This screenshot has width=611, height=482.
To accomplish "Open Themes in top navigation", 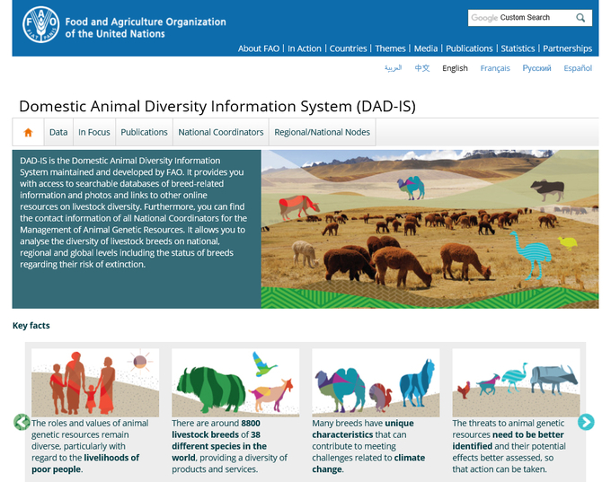I will pos(390,48).
